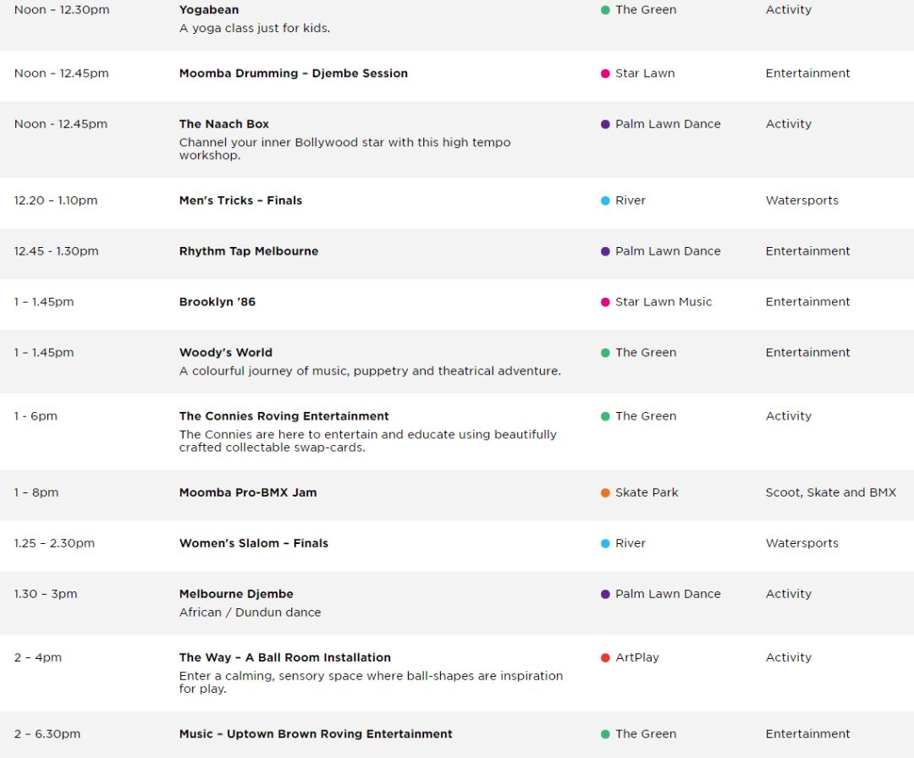This screenshot has height=758, width=914.
Task: Select The Naach Box event title
Action: [223, 124]
